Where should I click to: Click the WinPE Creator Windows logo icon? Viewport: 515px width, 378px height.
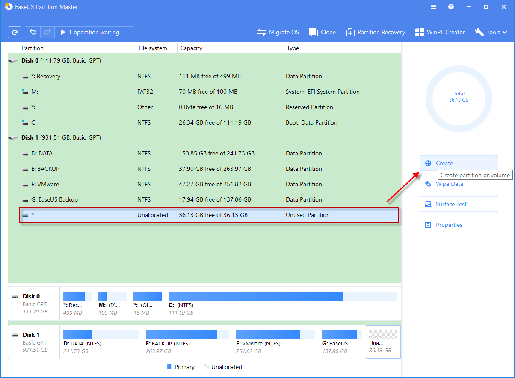[419, 32]
